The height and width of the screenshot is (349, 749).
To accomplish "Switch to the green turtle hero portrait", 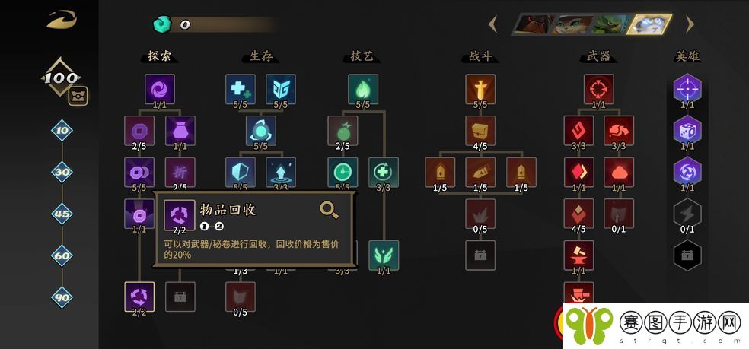I will coord(610,24).
